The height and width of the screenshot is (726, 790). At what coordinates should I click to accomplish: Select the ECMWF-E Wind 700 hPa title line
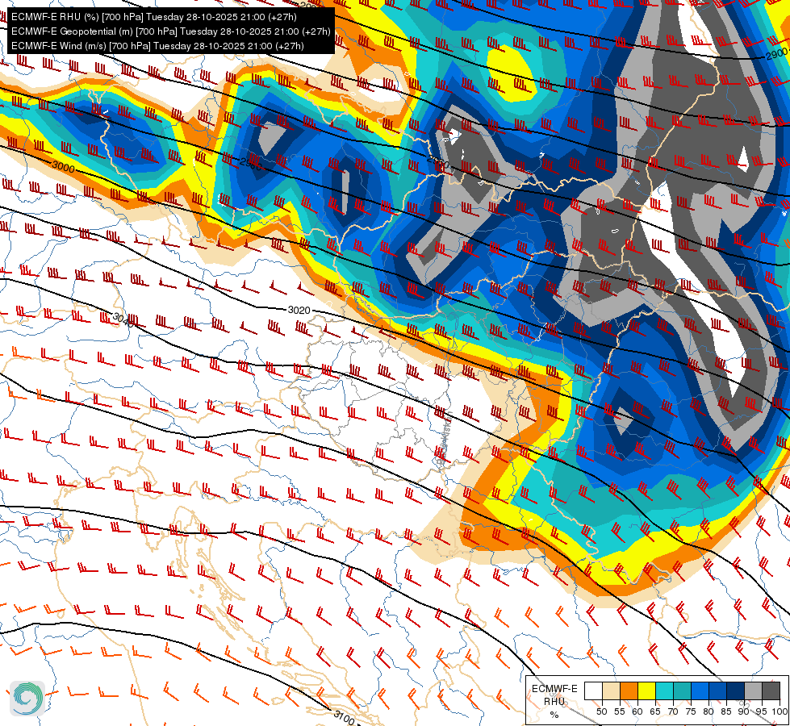pos(157,46)
